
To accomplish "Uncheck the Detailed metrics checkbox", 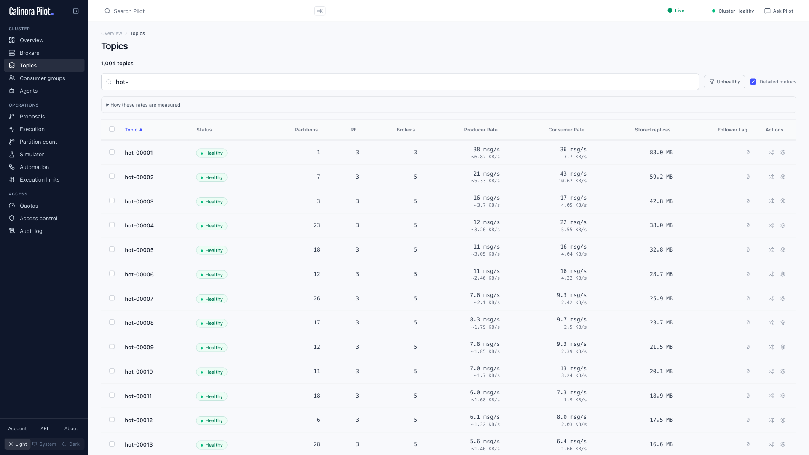I will click(753, 82).
